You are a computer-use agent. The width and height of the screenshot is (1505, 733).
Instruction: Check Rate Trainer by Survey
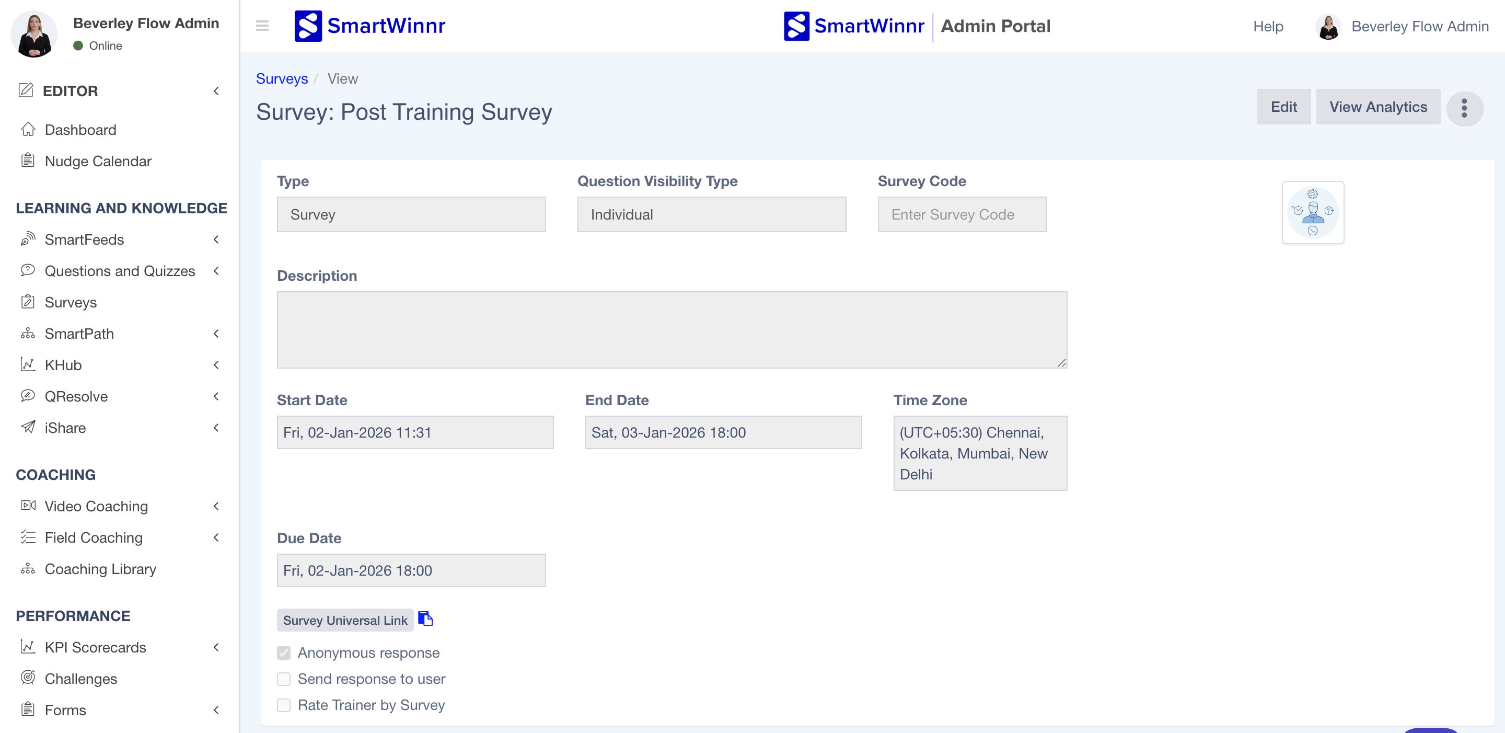[x=284, y=705]
